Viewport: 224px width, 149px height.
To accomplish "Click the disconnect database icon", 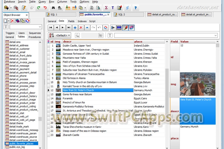I will (16, 8).
